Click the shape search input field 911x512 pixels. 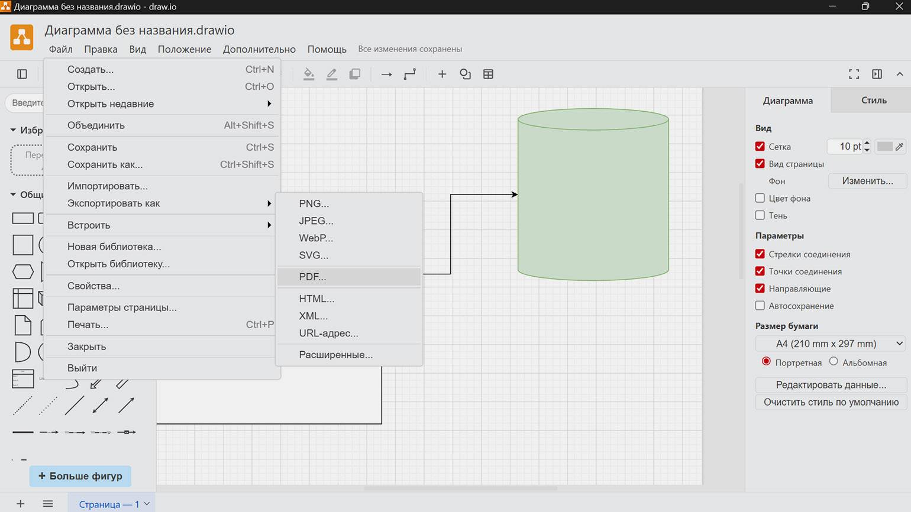pos(25,102)
